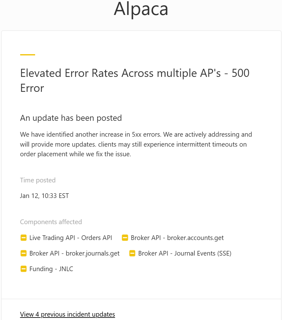Click the "Components affected" label
The image size is (282, 320).
(51, 222)
